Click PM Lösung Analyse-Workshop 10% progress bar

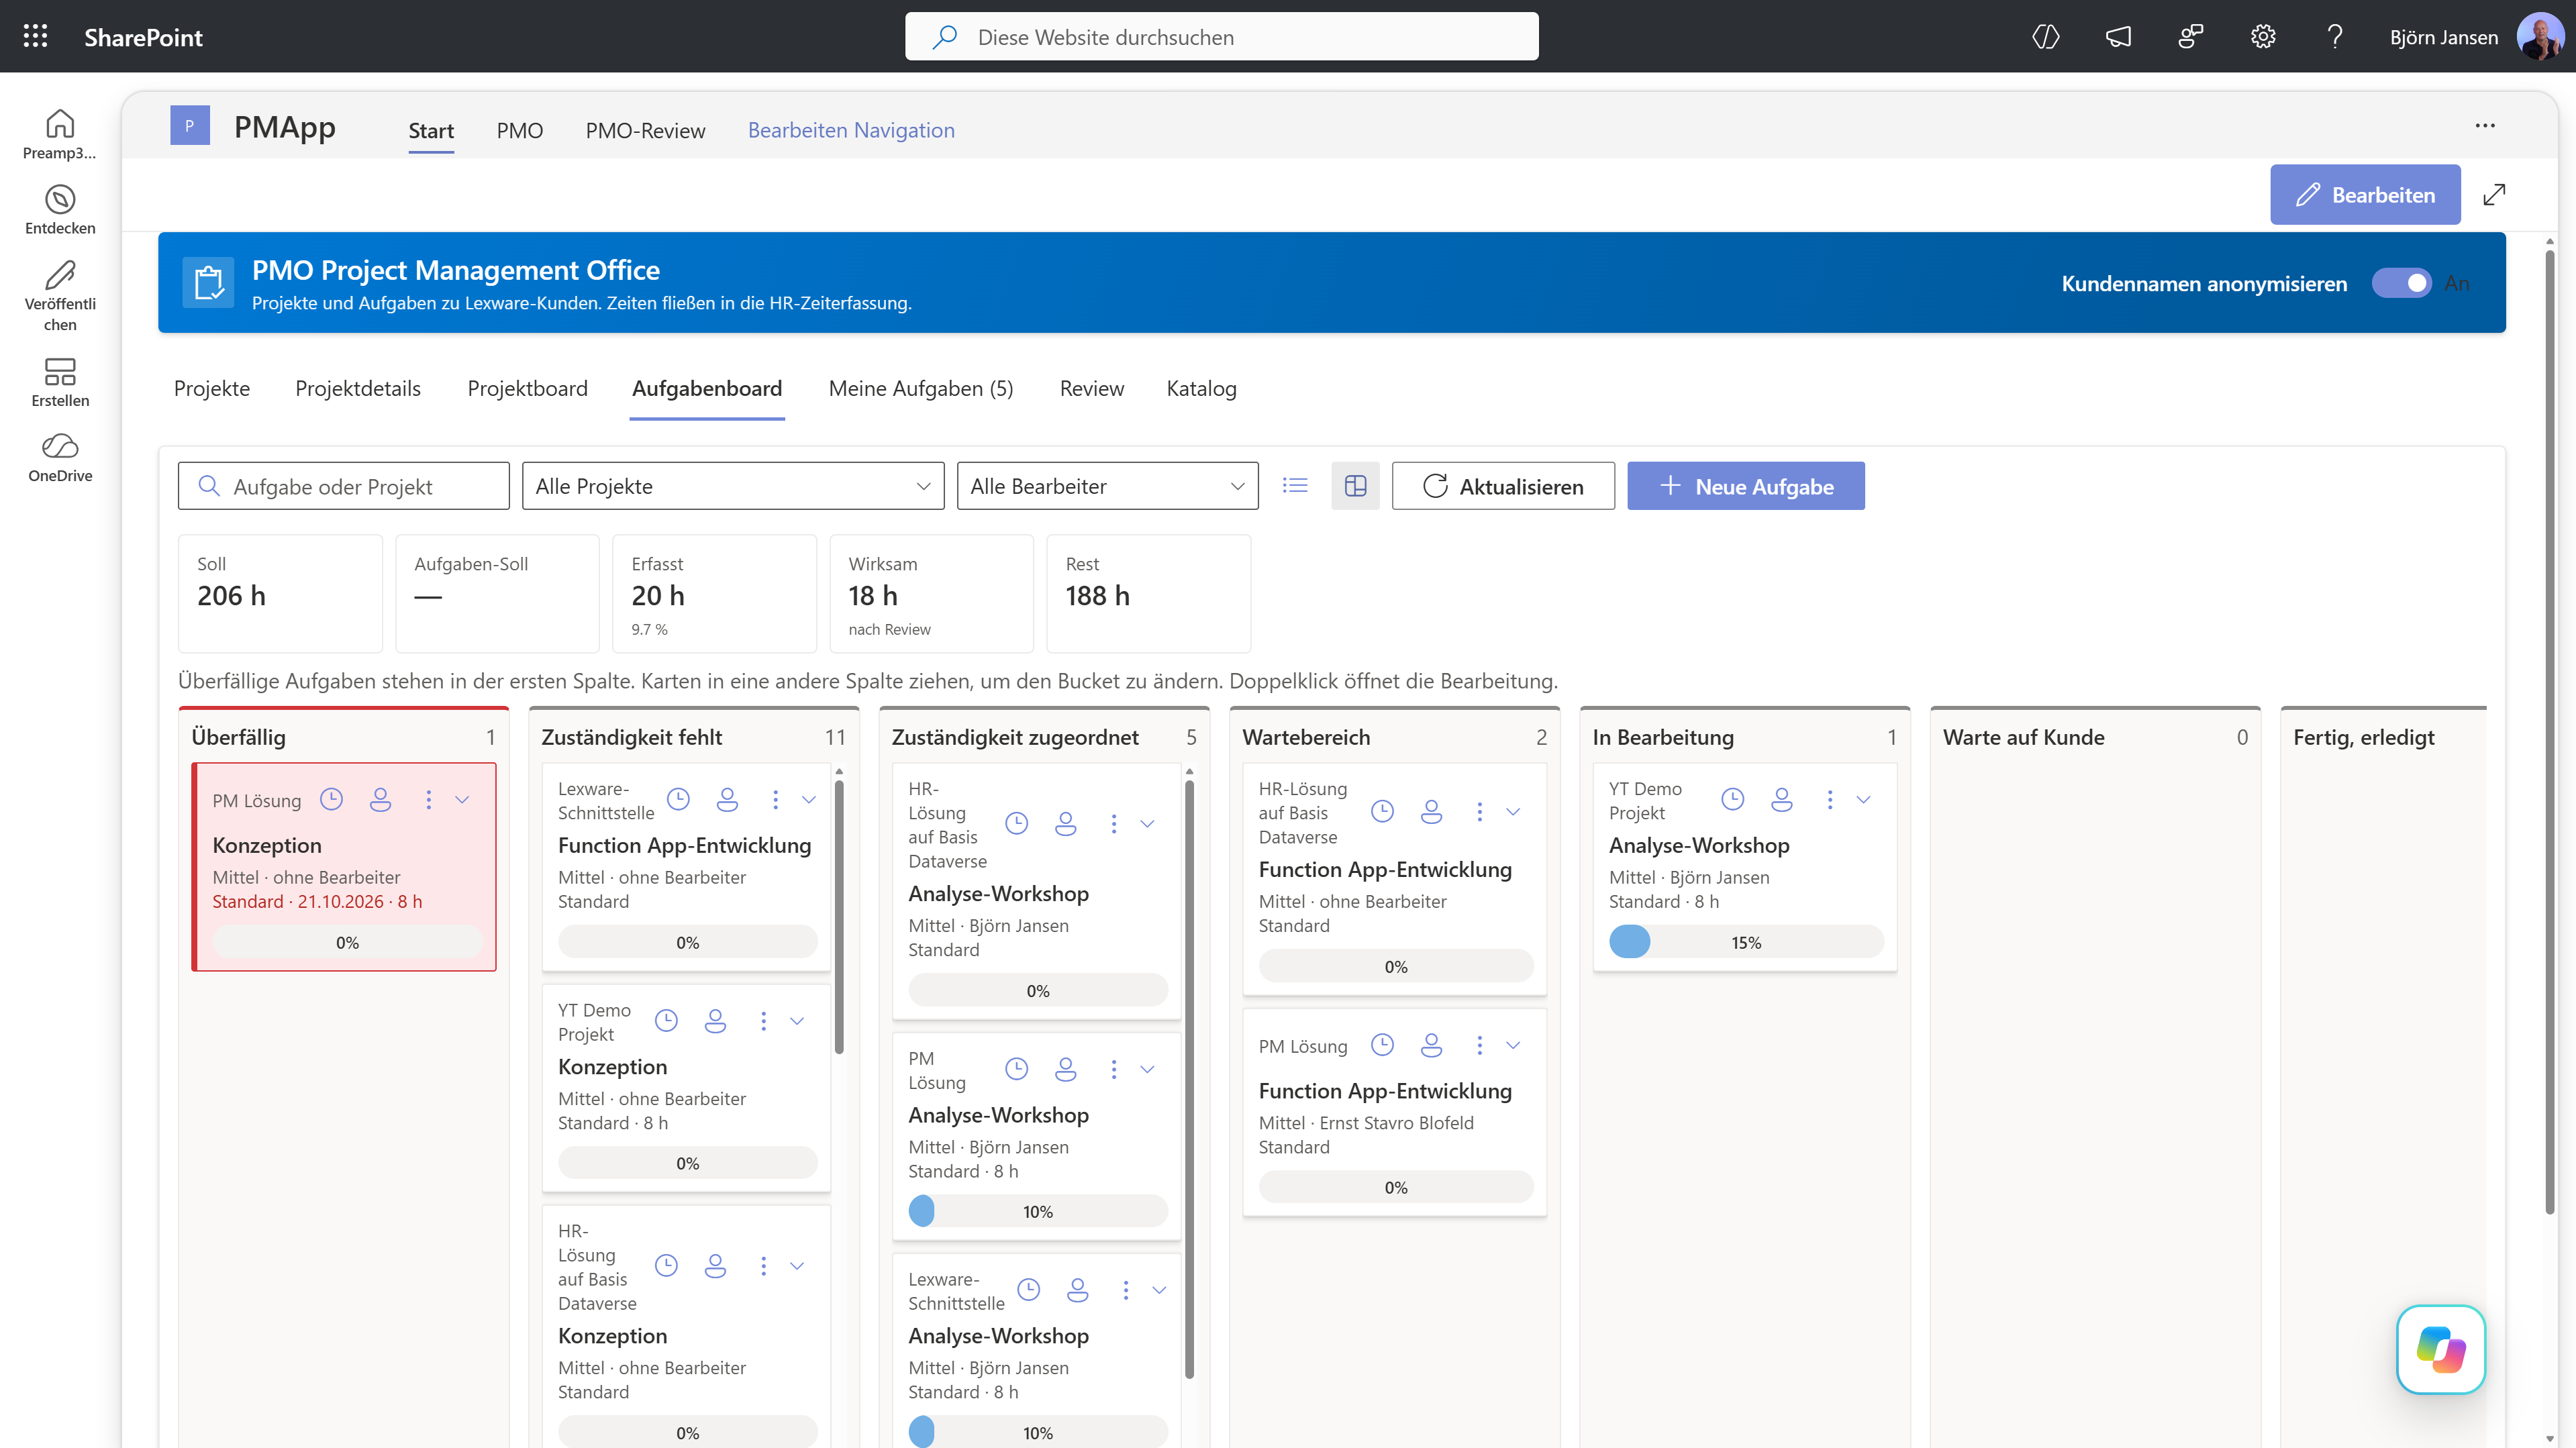1037,1211
